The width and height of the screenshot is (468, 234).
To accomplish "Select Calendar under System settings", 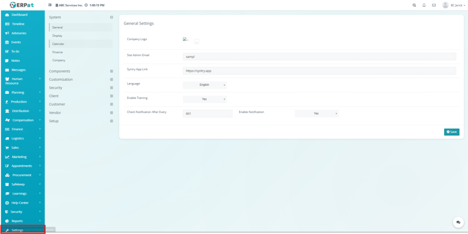I will 58,44.
